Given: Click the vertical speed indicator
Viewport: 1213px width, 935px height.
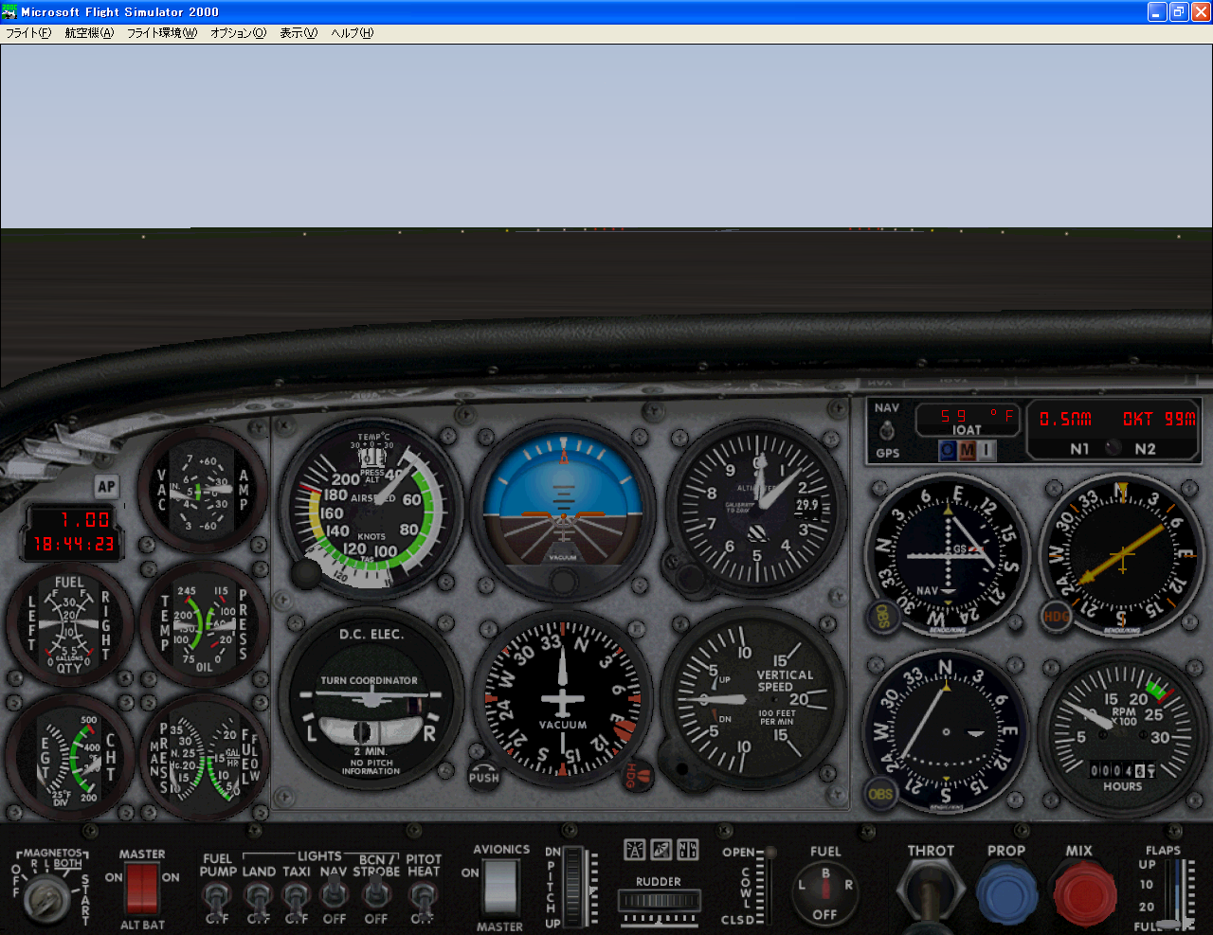Looking at the screenshot, I should coord(754,701).
